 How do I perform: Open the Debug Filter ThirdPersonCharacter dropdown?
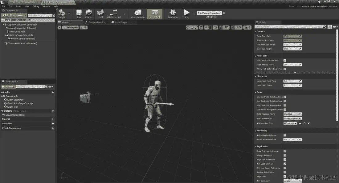click(x=209, y=13)
